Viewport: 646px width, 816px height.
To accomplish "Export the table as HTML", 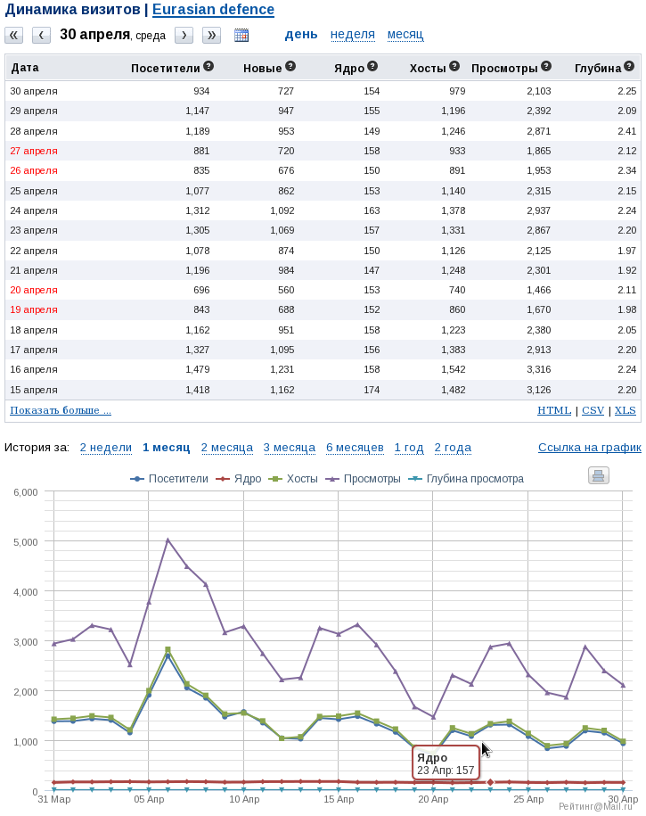I will tap(554, 410).
